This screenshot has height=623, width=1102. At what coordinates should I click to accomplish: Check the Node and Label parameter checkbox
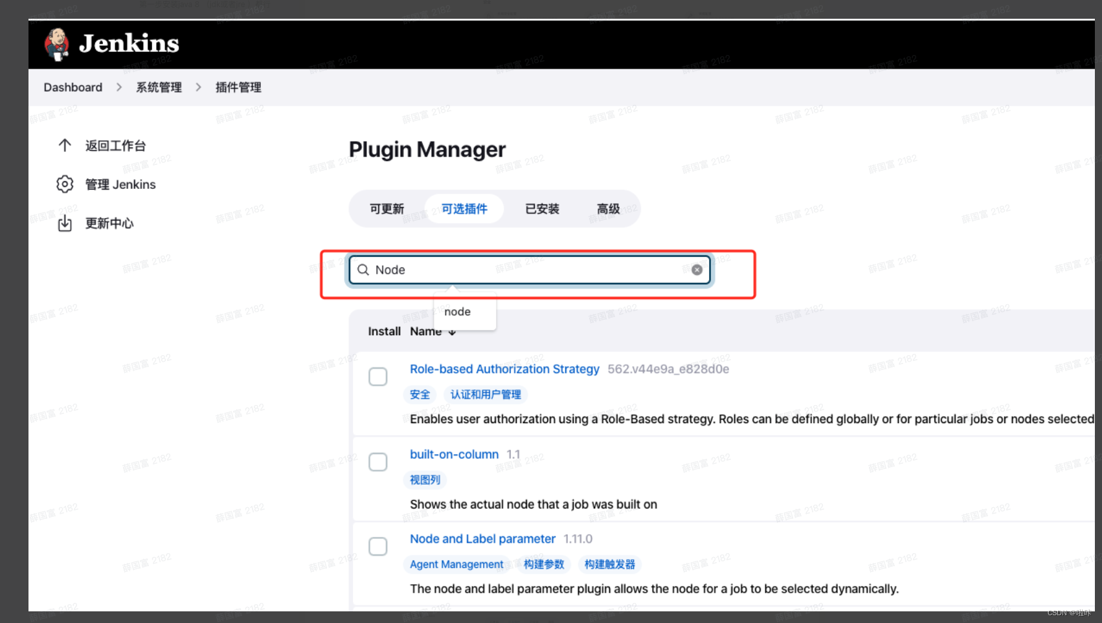(x=378, y=547)
